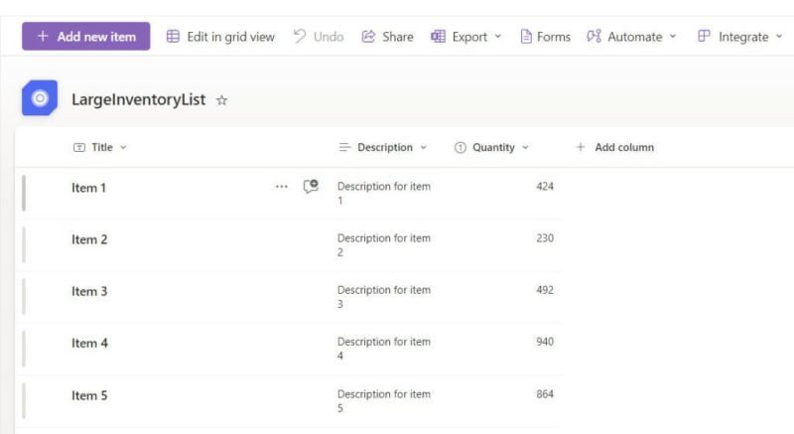Click quantity value 492
The width and height of the screenshot is (794, 434).
[545, 290]
